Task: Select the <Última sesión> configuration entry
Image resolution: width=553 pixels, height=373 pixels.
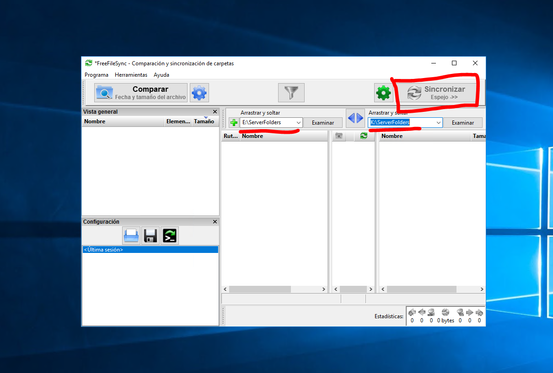Action: click(x=150, y=250)
